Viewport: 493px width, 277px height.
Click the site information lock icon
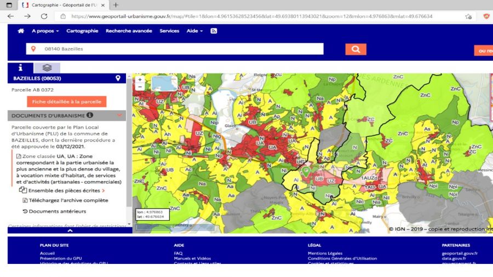pos(63,16)
